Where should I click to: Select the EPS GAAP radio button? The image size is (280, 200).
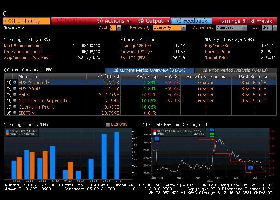pos(15,88)
